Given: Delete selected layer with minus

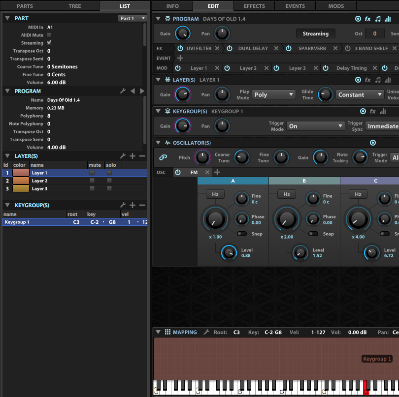Looking at the screenshot, I should (x=142, y=156).
